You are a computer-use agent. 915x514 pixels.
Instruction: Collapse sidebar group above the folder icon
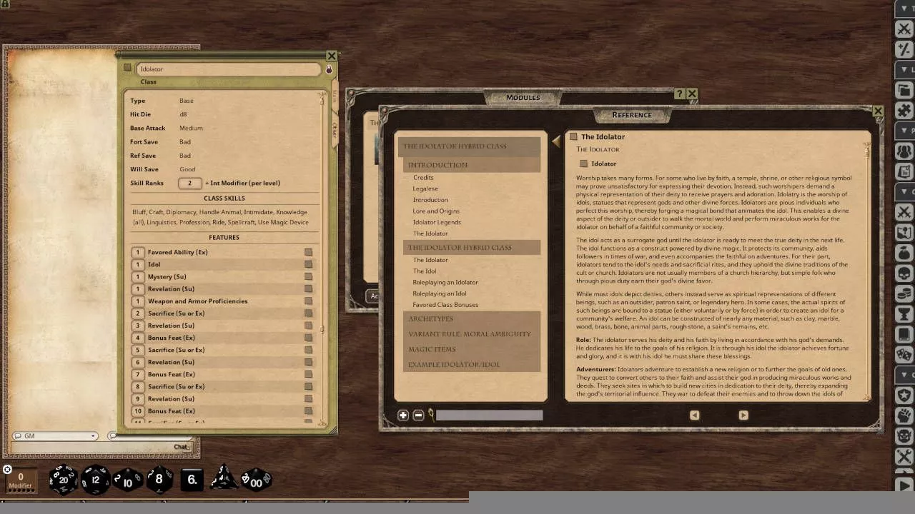click(904, 69)
